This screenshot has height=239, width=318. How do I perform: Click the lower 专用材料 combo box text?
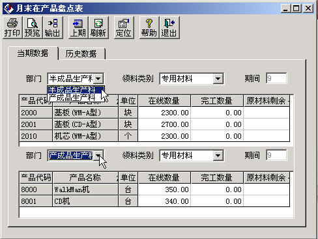177,156
